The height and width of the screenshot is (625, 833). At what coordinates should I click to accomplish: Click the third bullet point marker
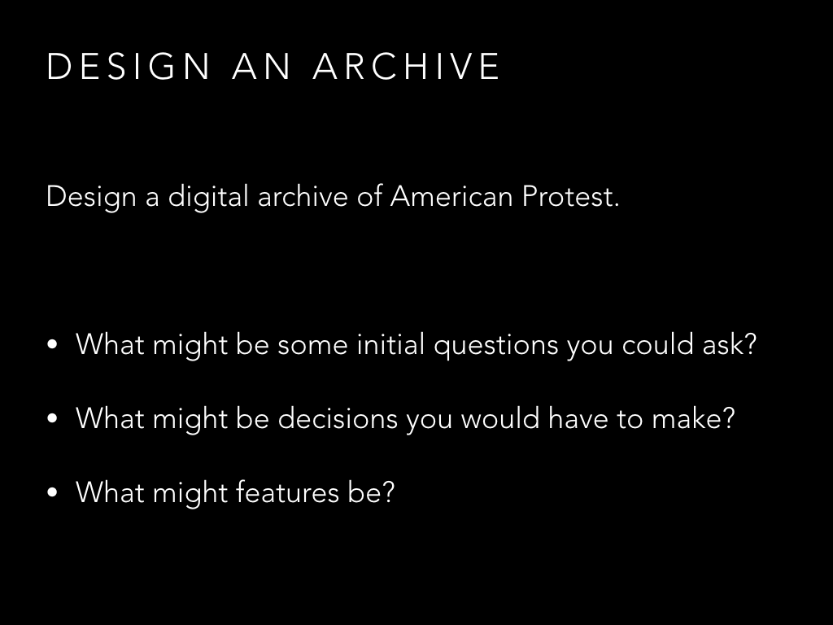(52, 492)
